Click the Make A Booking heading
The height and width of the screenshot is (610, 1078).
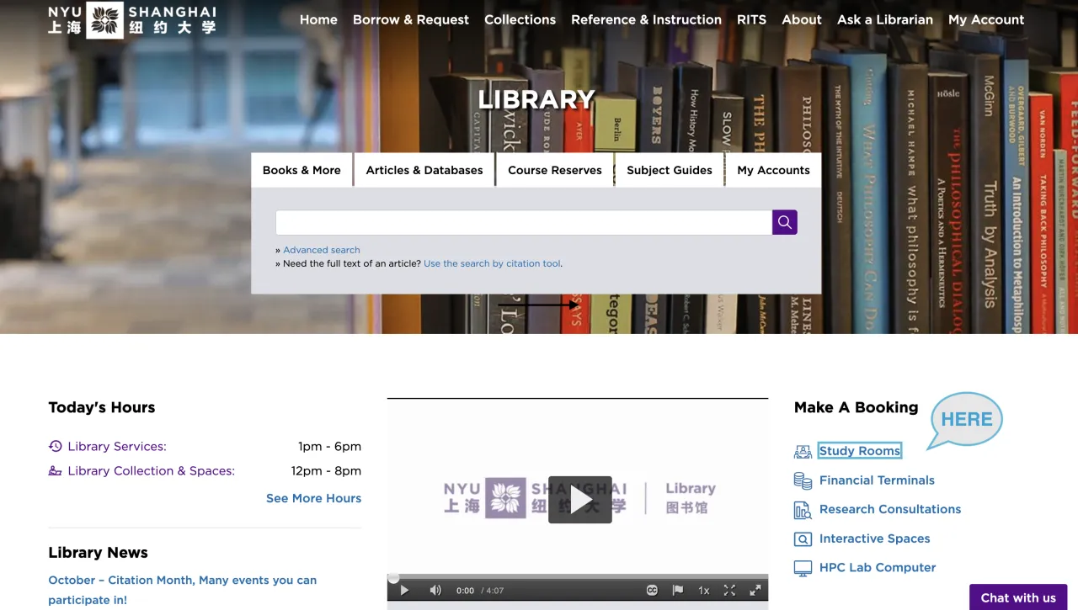pyautogui.click(x=857, y=407)
